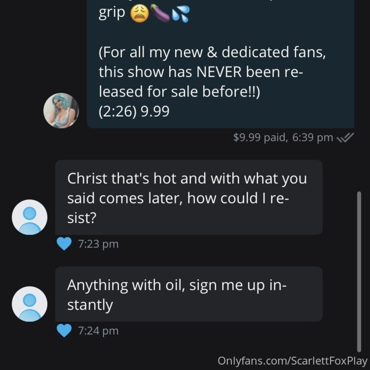Click the default avatar beside the 7:23 pm message

(29, 217)
